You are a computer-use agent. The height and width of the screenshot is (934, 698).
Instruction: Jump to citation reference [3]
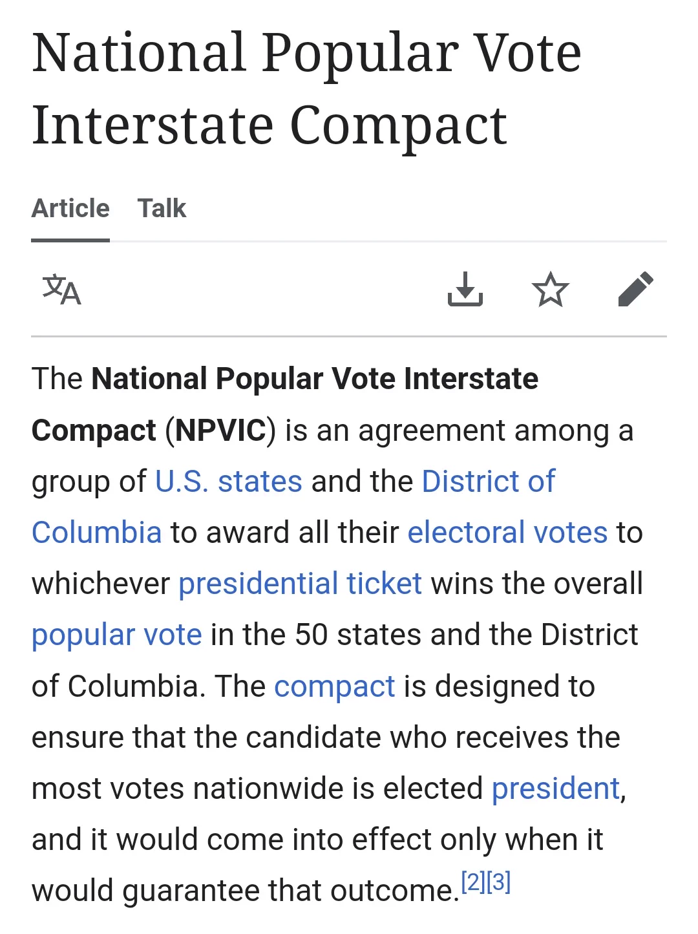[499, 882]
